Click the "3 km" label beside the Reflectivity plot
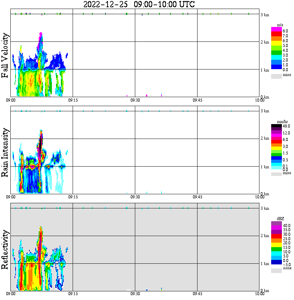This screenshot has height=300, width=294. (x=265, y=208)
